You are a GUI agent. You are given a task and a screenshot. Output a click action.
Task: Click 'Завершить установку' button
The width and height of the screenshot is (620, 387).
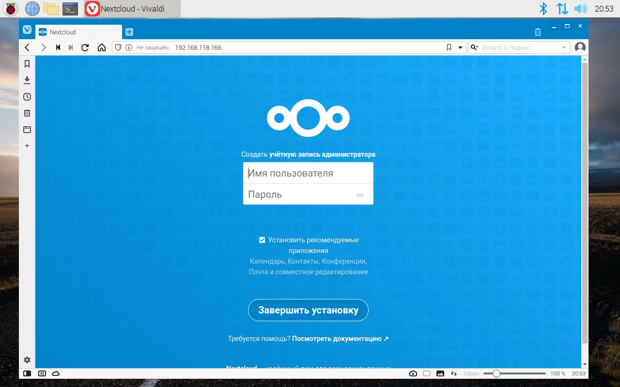tap(308, 310)
